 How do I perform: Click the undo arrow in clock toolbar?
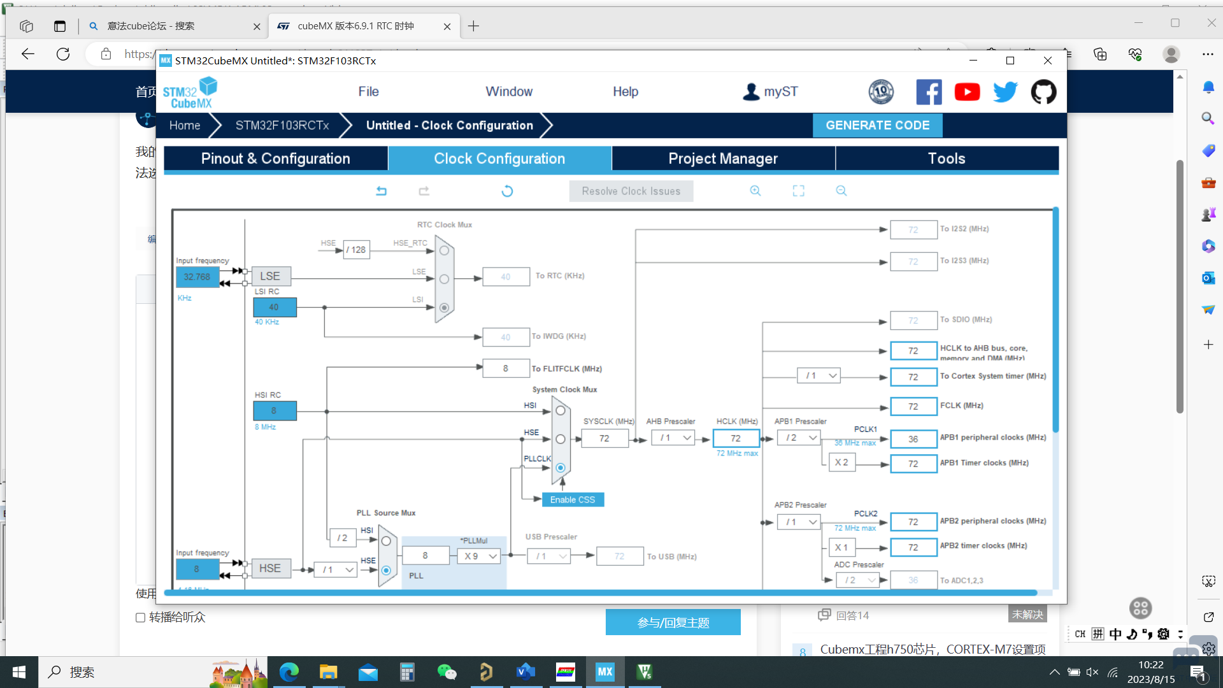tap(382, 191)
